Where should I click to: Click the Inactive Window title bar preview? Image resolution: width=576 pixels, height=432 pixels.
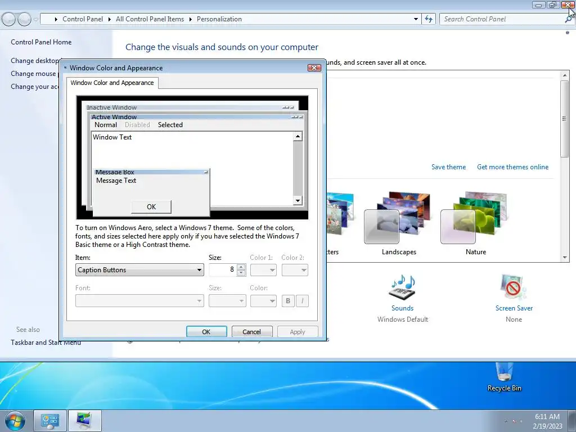(190, 107)
